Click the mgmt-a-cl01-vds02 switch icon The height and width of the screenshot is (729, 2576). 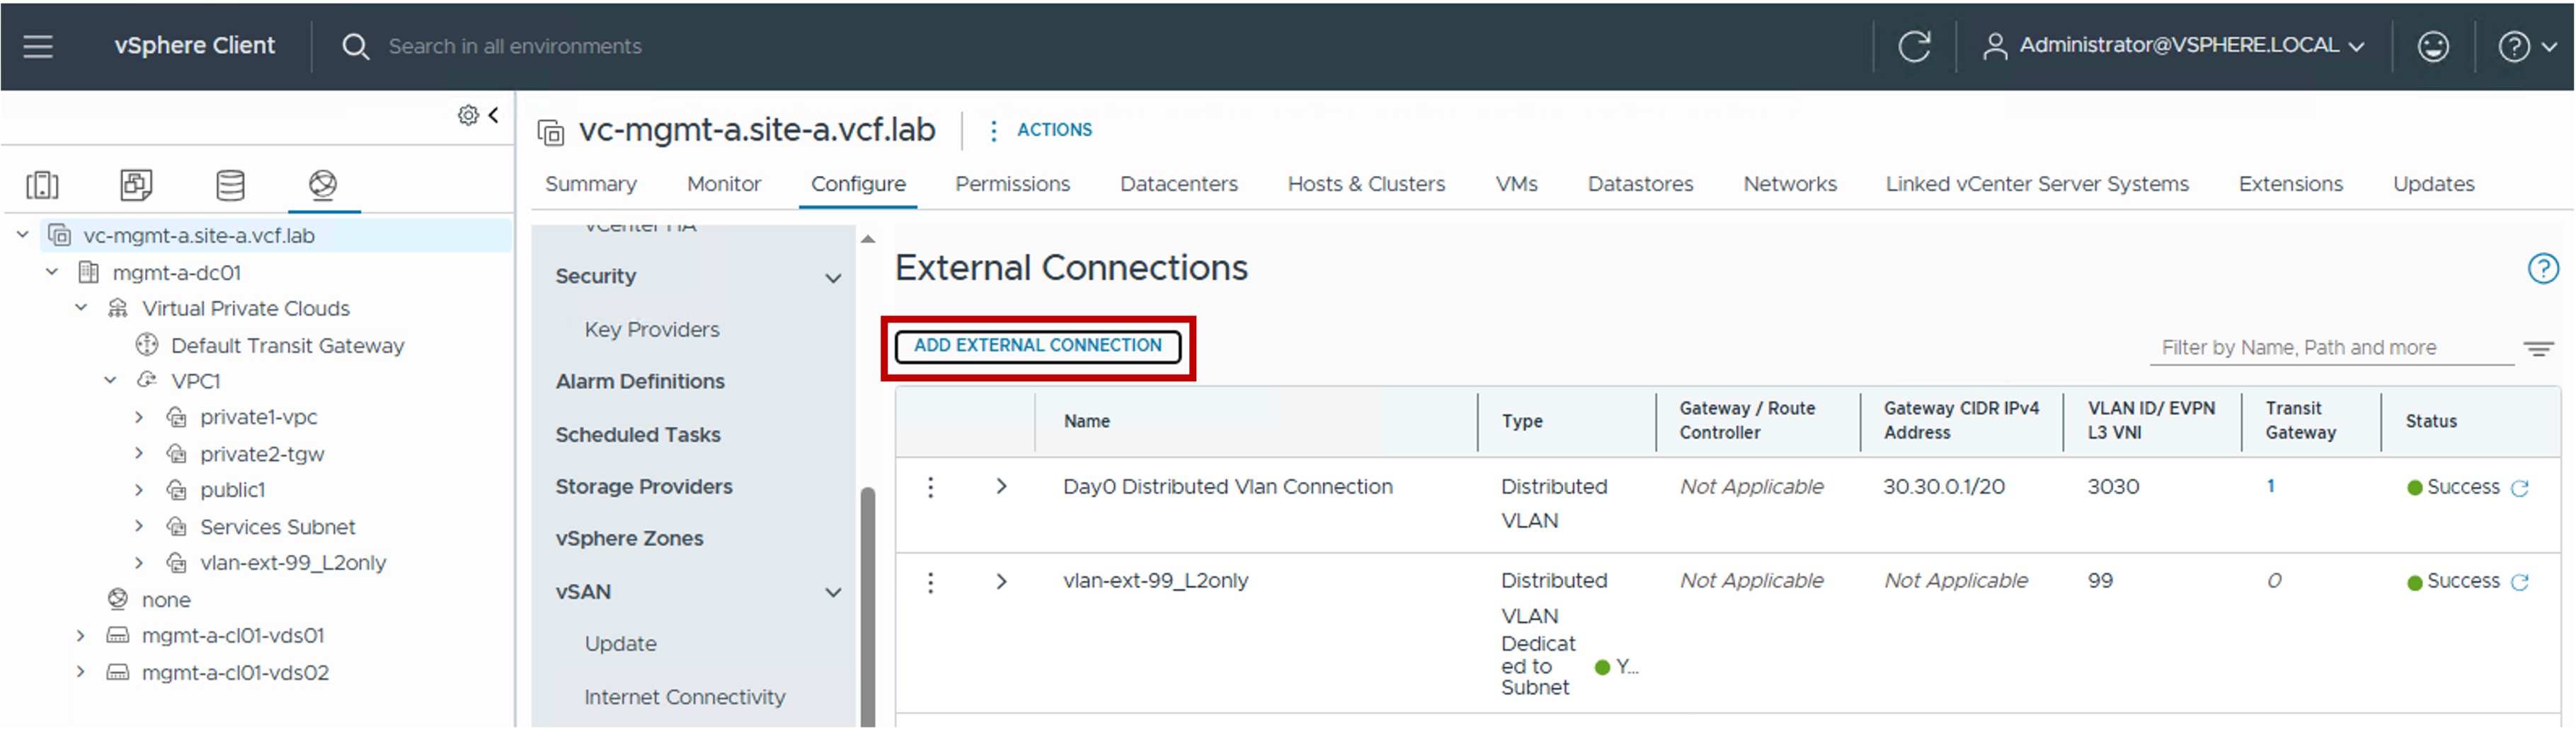118,673
